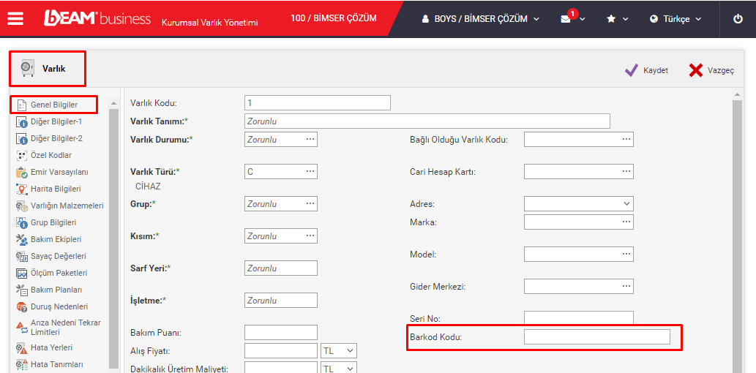Open Bağlı Olduğu Varlık Kodu lookup ellipsis
756x373 pixels.
pos(626,139)
